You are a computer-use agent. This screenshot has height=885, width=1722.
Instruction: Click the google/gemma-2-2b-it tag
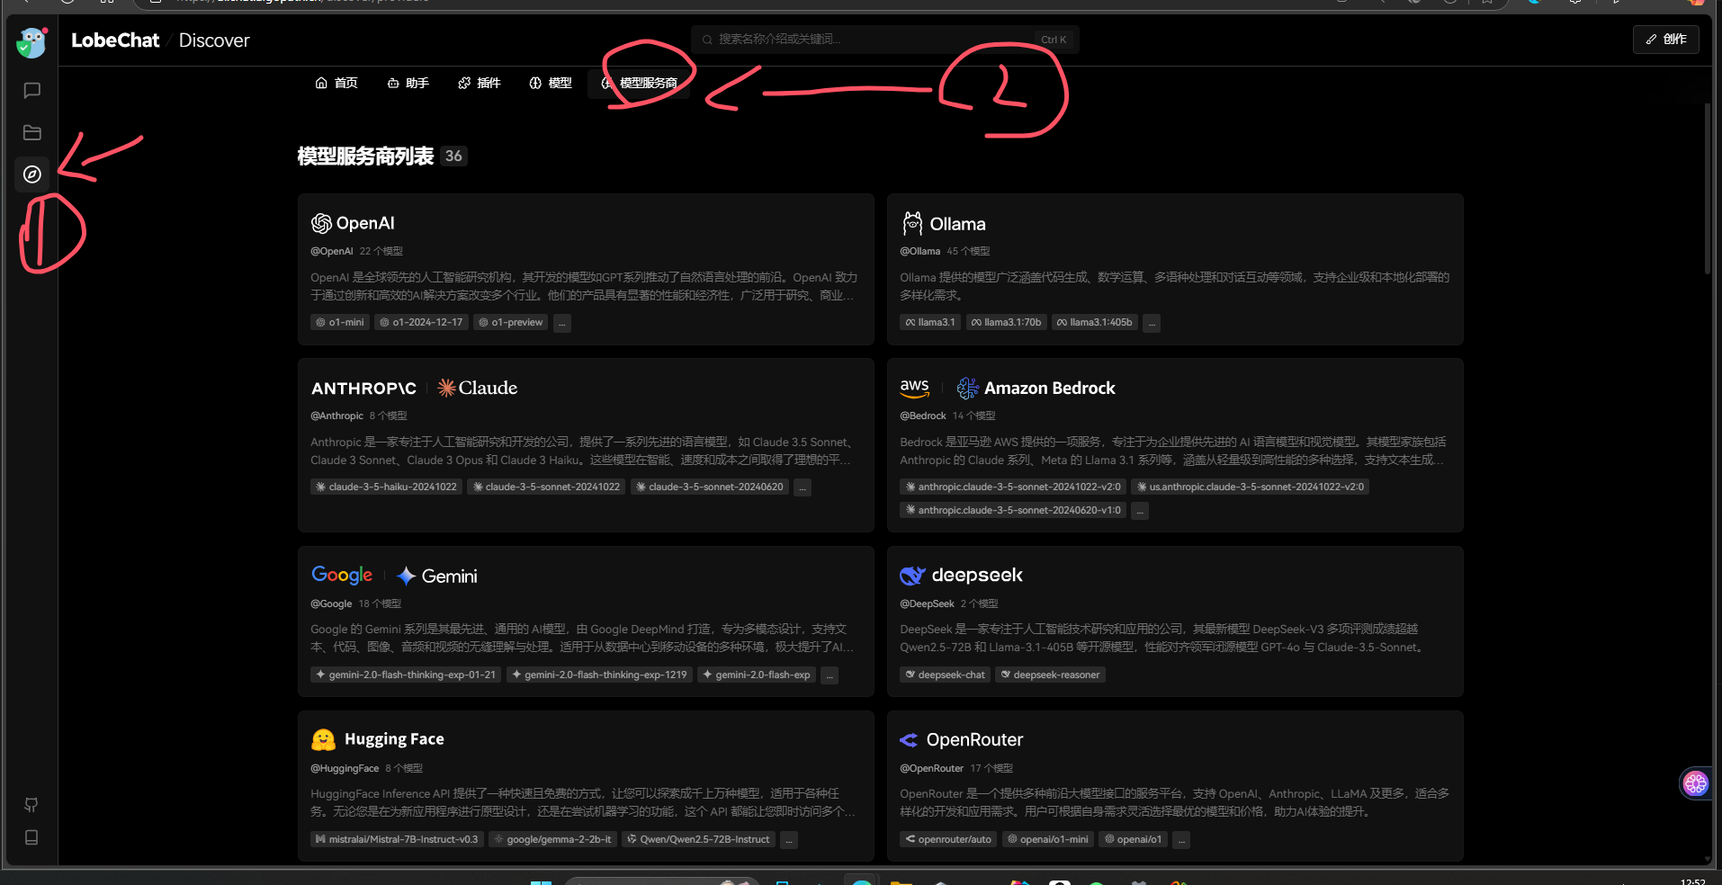point(552,839)
